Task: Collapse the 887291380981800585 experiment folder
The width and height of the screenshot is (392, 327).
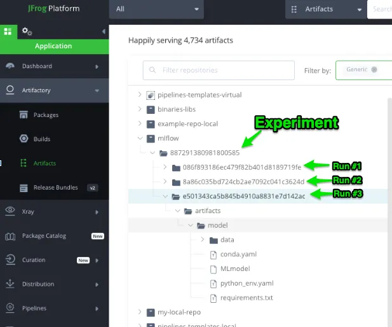Action: [x=152, y=153]
